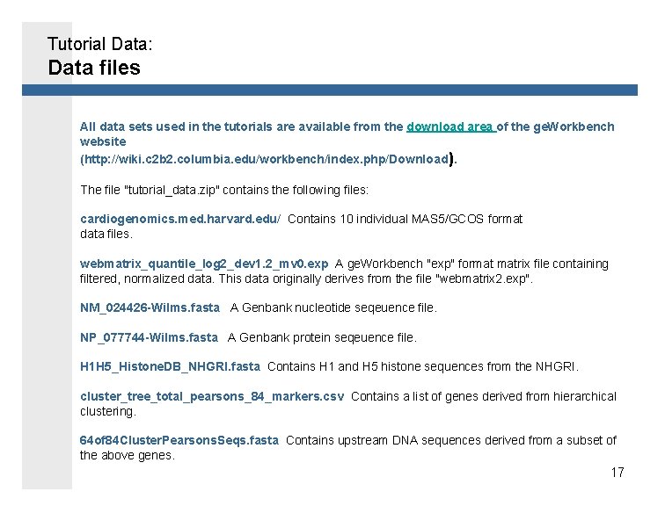665x506 pixels.
Task: Select the cardiogenomics.med.harvard.edu/ folder name
Action: pyautogui.click(x=180, y=219)
